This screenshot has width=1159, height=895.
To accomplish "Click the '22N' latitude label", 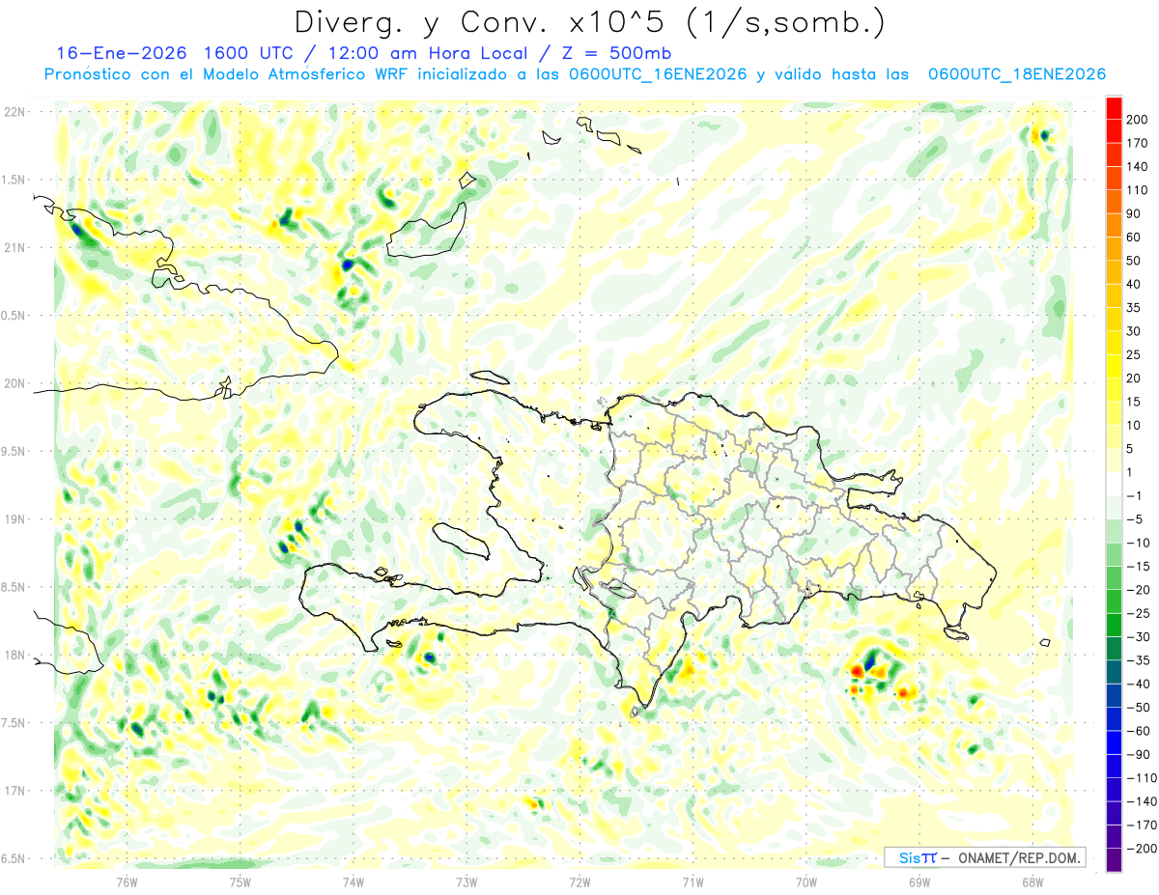I will [x=14, y=112].
